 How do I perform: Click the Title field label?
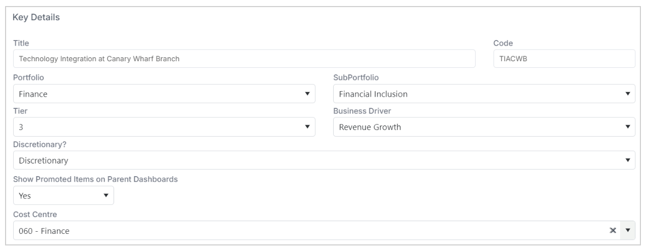tap(21, 44)
